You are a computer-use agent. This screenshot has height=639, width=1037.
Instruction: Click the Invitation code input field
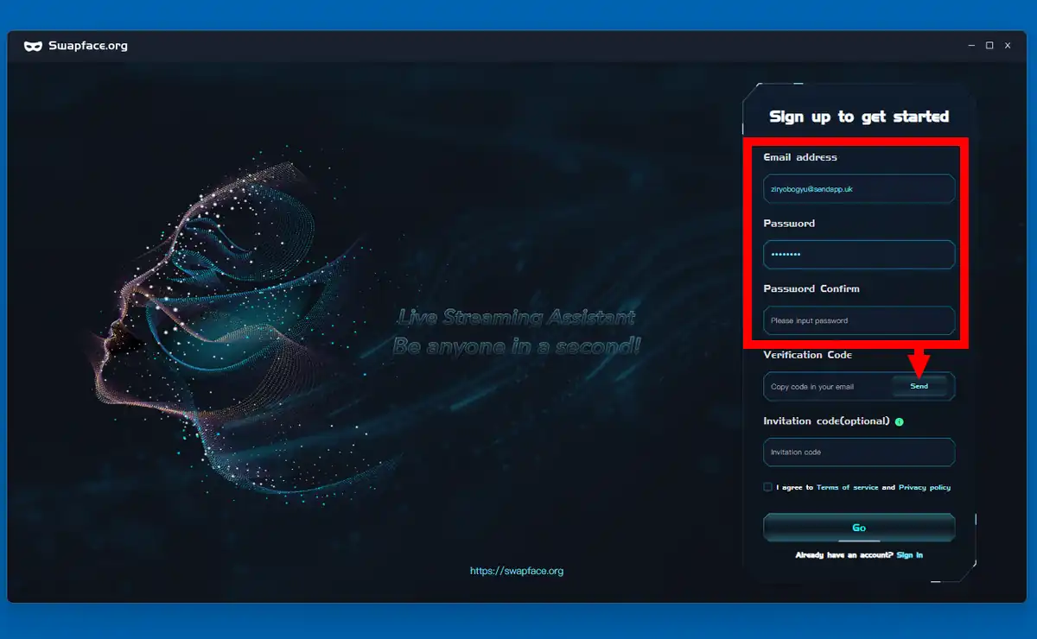[859, 452]
